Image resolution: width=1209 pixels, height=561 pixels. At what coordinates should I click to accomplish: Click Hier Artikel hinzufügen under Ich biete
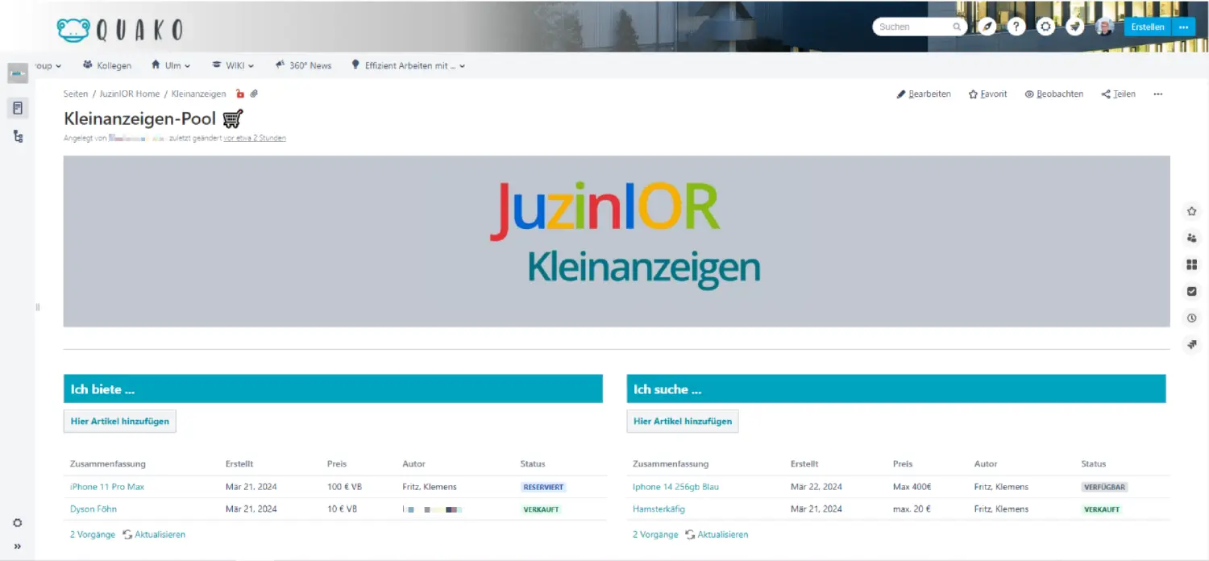pyautogui.click(x=119, y=421)
